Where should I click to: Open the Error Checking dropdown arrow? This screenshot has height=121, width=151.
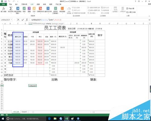tap(110, 10)
